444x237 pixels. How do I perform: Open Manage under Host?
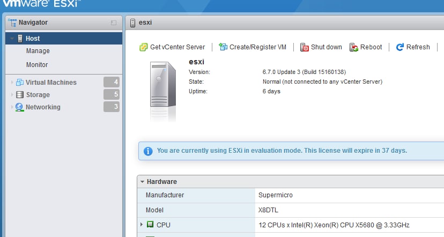[38, 51]
